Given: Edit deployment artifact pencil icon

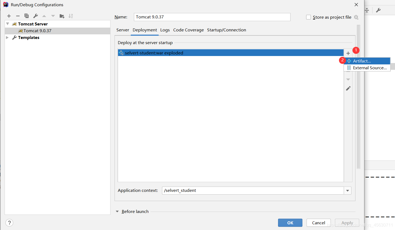Looking at the screenshot, I should pyautogui.click(x=348, y=88).
